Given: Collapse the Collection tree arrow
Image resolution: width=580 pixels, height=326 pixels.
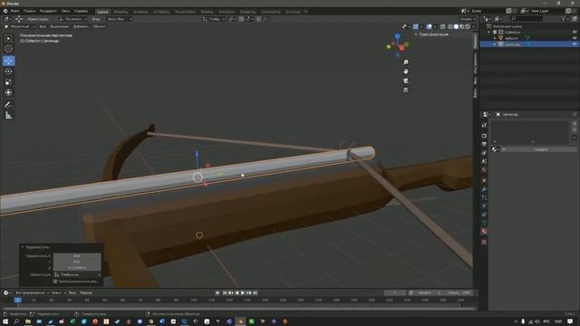Looking at the screenshot, I should (x=489, y=33).
